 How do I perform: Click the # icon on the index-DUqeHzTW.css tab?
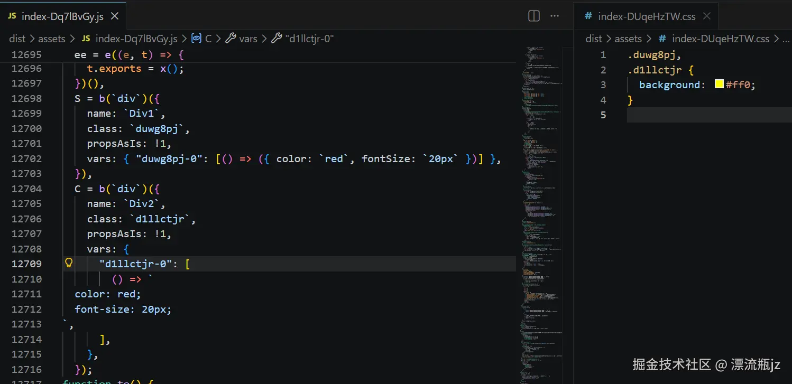point(587,16)
